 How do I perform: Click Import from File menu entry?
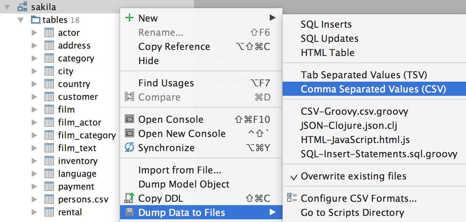[180, 170]
